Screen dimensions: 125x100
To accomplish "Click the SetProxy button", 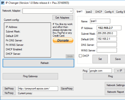I will [9, 89].
